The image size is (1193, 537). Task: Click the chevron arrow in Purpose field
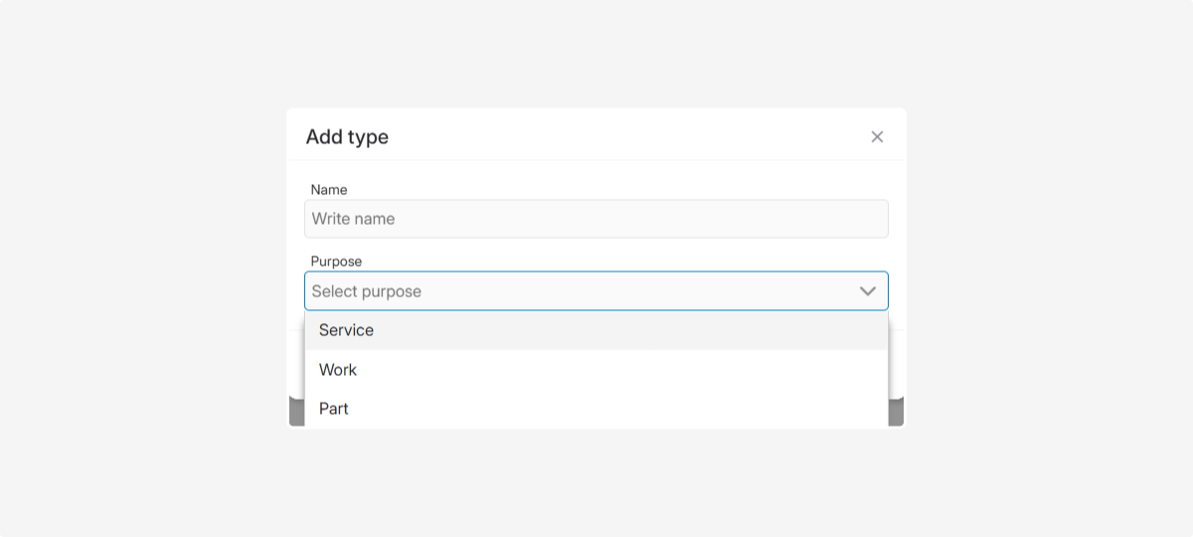pyautogui.click(x=867, y=291)
